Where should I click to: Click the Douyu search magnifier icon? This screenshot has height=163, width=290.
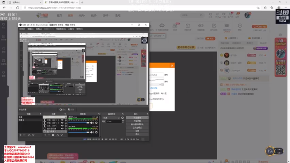(x=201, y=15)
